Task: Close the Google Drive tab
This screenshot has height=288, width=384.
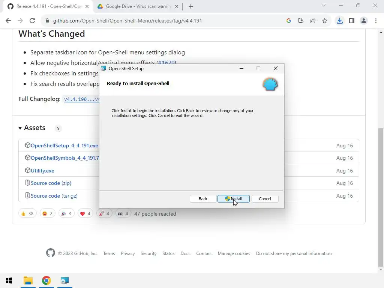Action: (x=177, y=6)
